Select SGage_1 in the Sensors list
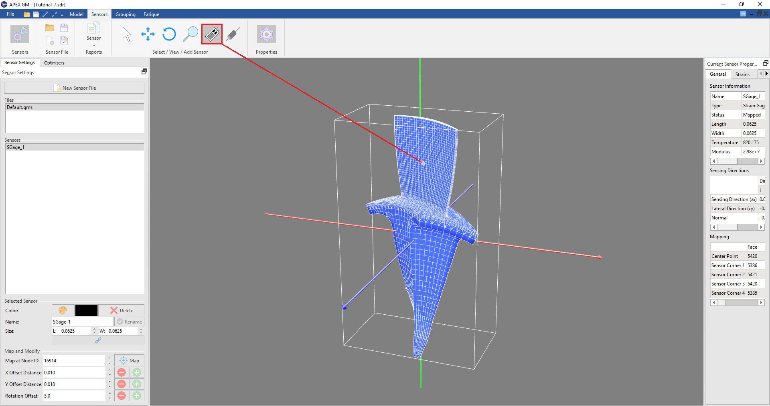This screenshot has height=406, width=770. pyautogui.click(x=75, y=147)
